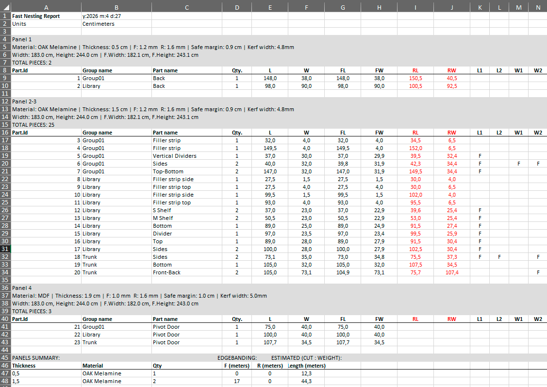
Task: Click the L2 'F' mark in row 32
Action: (499, 257)
